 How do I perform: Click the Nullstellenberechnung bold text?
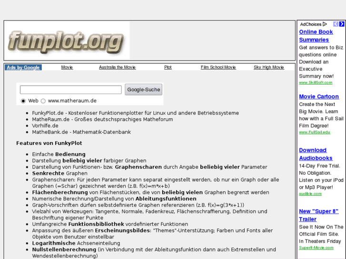click(x=64, y=250)
